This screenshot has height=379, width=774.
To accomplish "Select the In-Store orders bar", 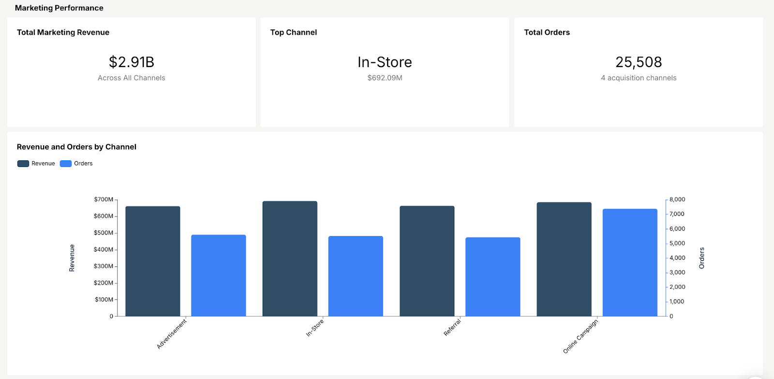I will pyautogui.click(x=356, y=276).
